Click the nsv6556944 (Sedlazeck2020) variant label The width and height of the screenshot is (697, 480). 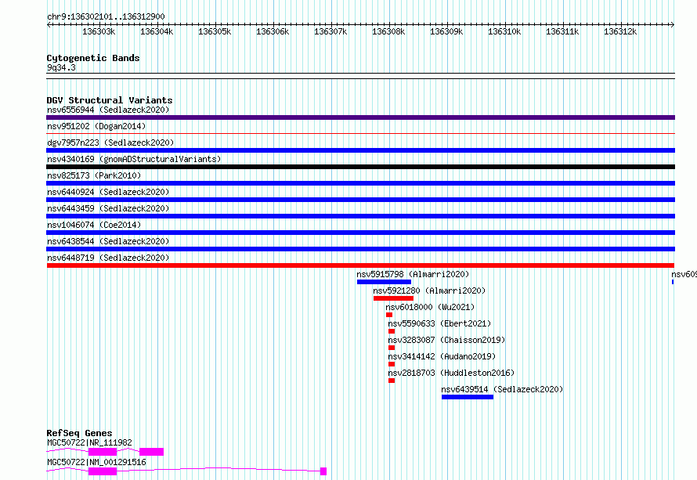coord(108,110)
